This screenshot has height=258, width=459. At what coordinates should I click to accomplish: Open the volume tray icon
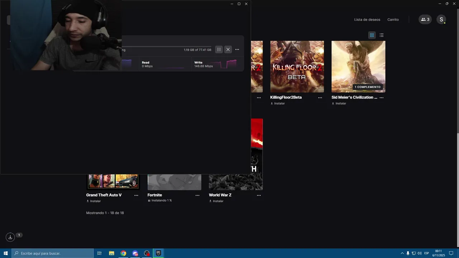(x=419, y=253)
